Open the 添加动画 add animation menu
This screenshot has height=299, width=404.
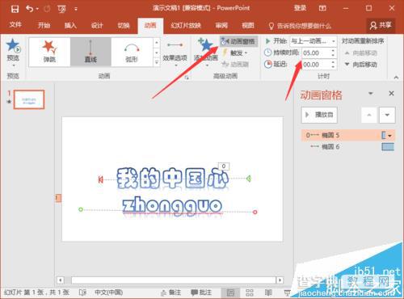(206, 52)
